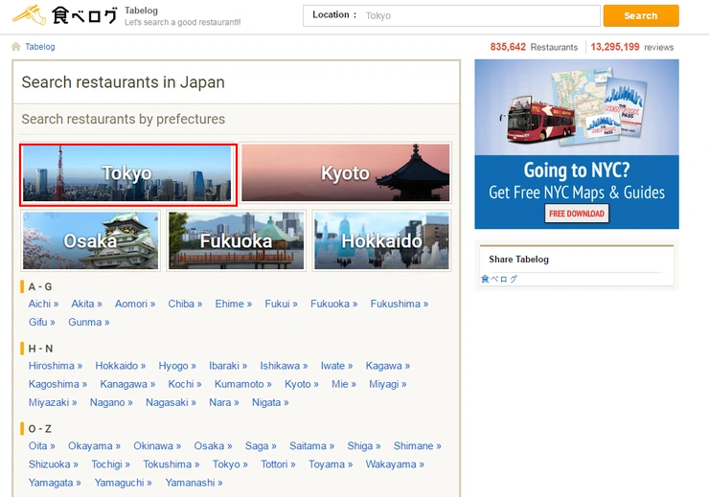Image resolution: width=709 pixels, height=497 pixels.
Task: Click the Tabelog chopsticks logo icon
Action: pos(30,15)
